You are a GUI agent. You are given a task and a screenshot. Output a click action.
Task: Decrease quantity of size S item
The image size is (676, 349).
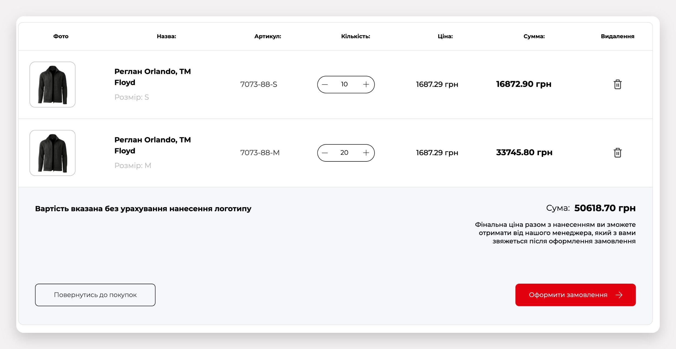click(x=325, y=84)
